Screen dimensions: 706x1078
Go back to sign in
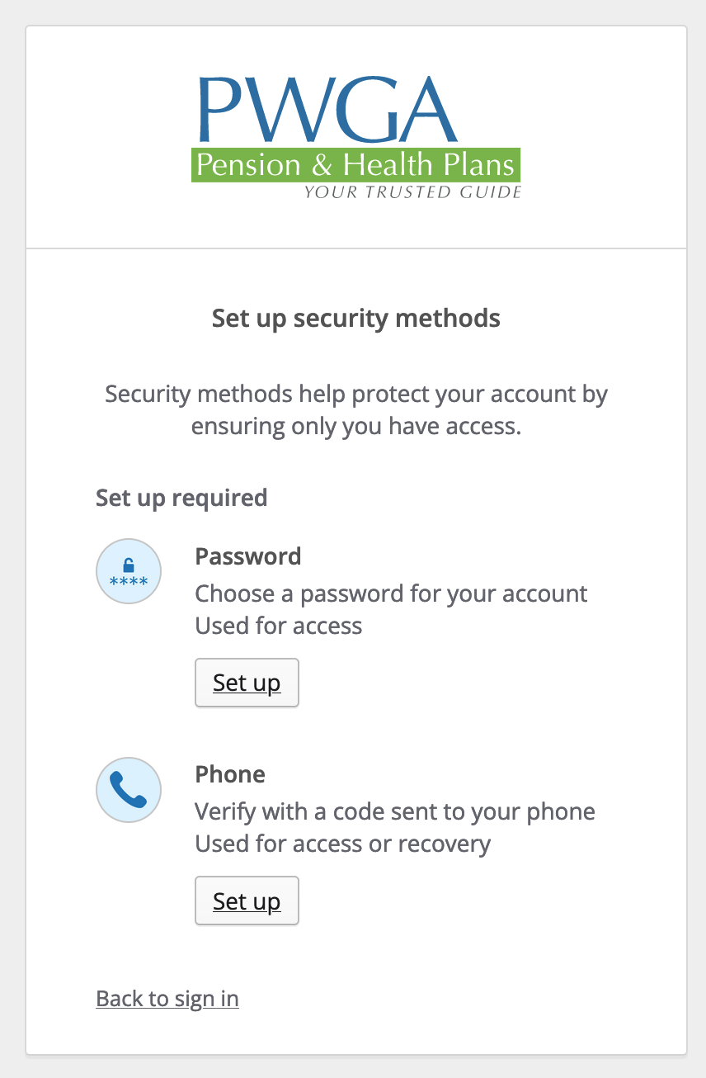point(167,999)
